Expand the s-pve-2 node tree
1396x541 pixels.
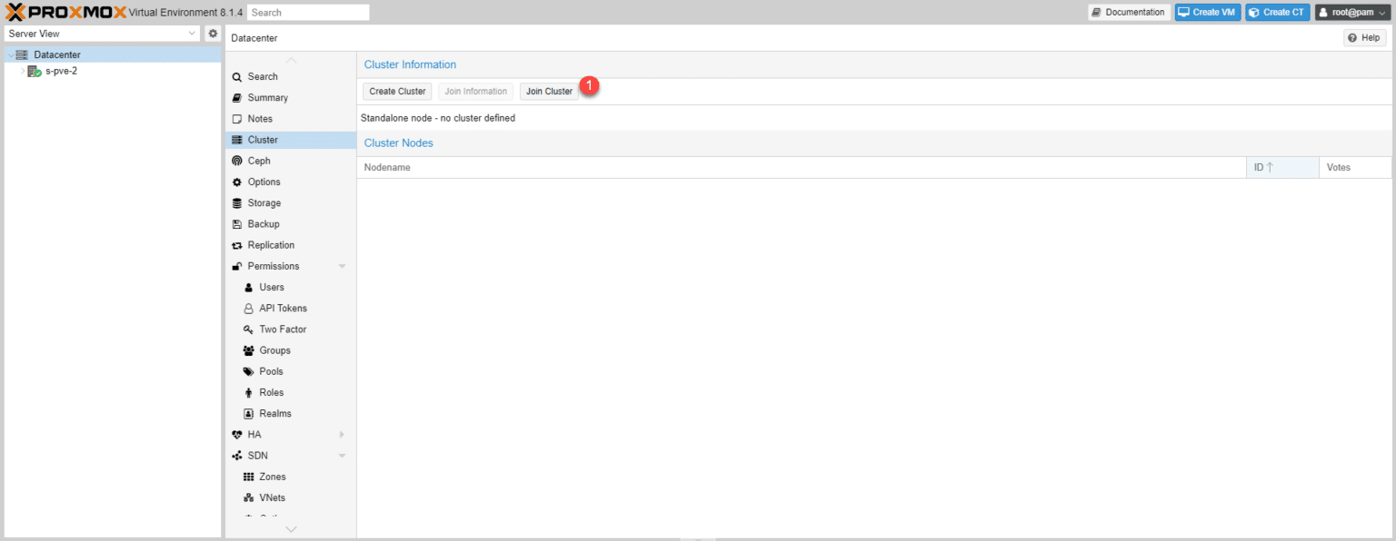[x=23, y=71]
